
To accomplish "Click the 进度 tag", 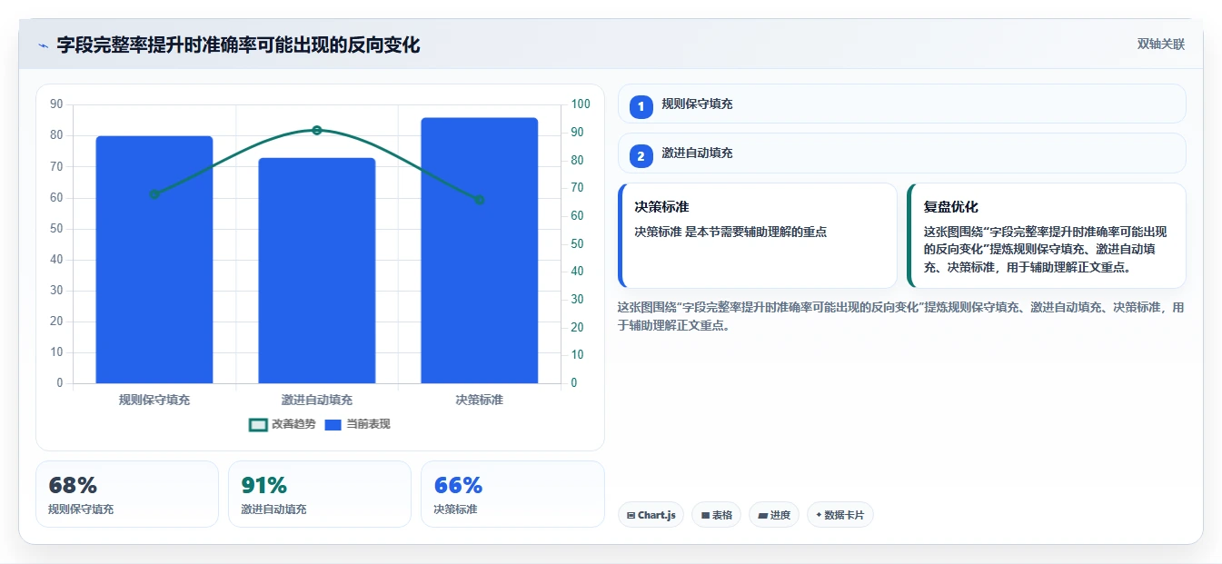I will point(774,515).
